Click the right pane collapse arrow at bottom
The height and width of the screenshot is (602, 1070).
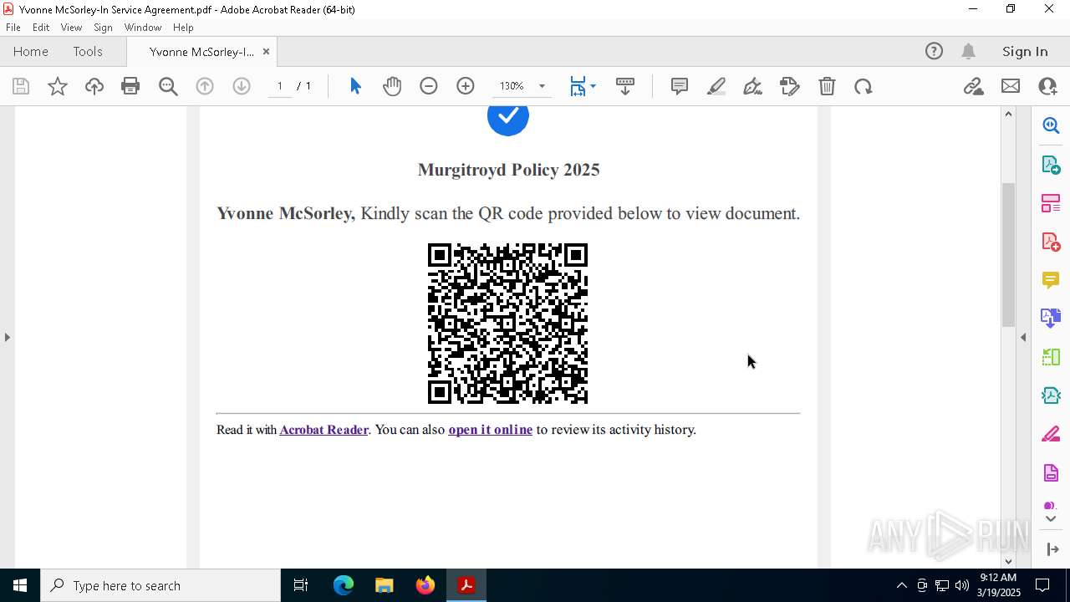tap(1052, 549)
